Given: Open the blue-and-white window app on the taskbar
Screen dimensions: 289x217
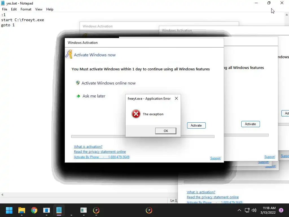Looking at the screenshot, I should pos(47,210).
